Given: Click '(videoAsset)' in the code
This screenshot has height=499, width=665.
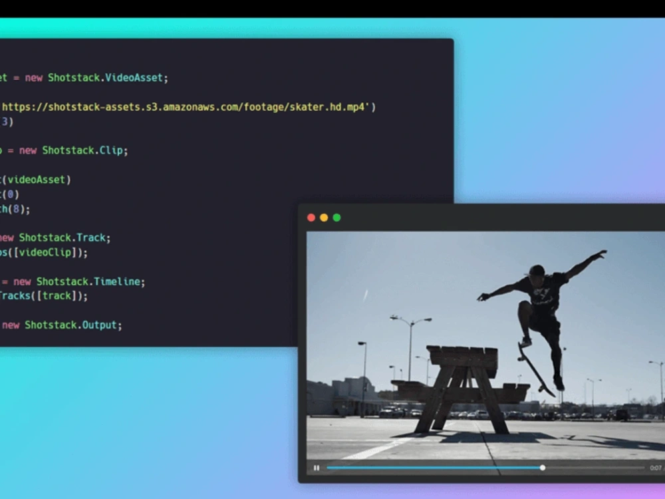Looking at the screenshot, I should [36, 180].
